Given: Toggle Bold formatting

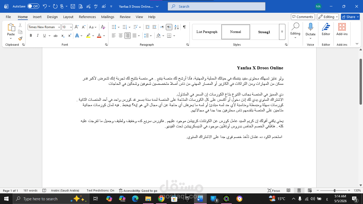Looking at the screenshot, I should click(31, 36).
